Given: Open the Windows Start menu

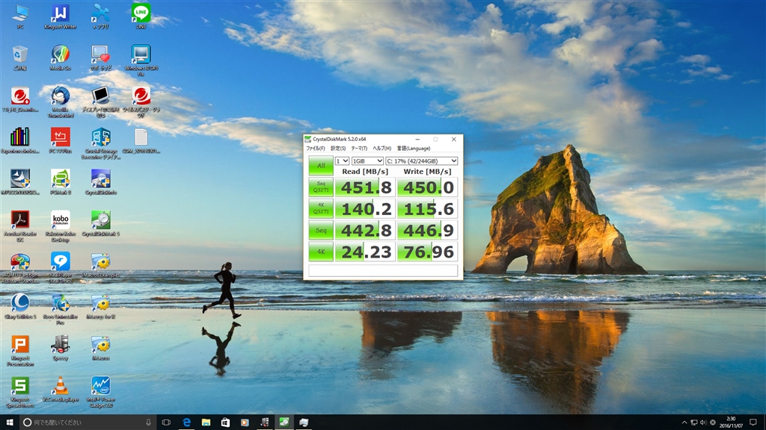Looking at the screenshot, I should (x=9, y=423).
